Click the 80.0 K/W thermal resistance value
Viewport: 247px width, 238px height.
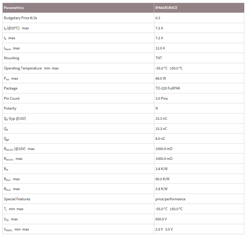162,179
